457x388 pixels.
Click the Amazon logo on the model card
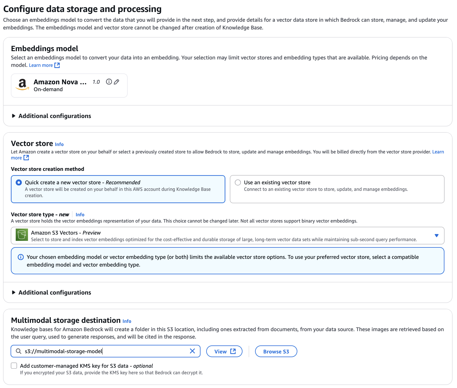click(22, 85)
